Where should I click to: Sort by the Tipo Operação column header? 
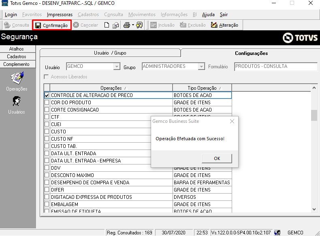pos(202,88)
